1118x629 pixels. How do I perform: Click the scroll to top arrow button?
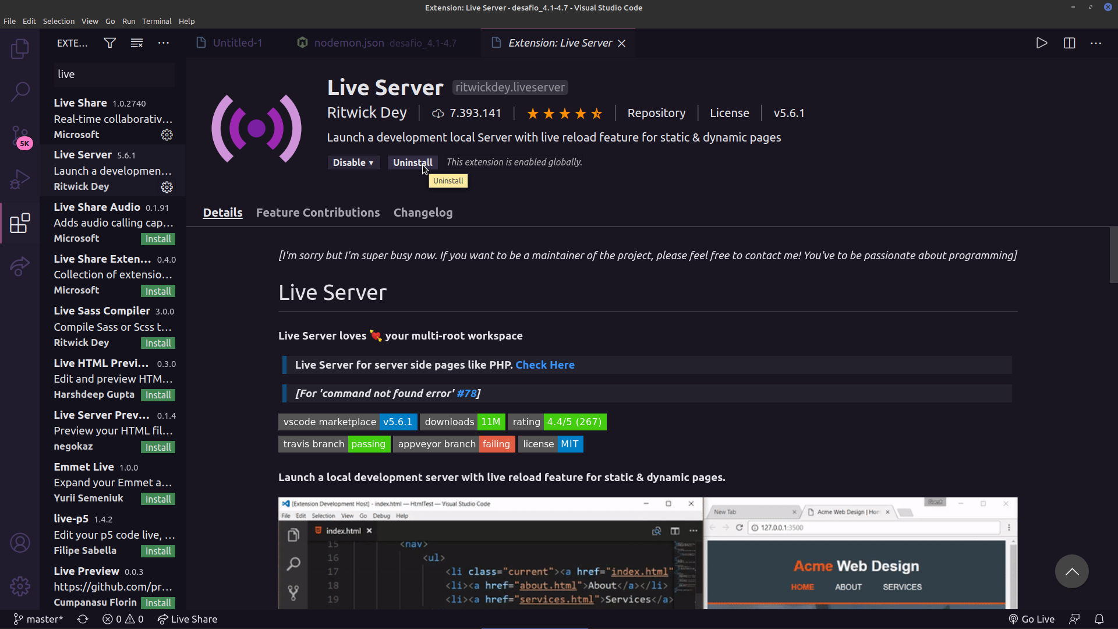[1071, 571]
